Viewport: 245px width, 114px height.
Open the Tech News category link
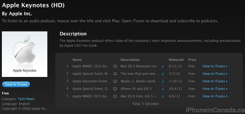[26, 99]
